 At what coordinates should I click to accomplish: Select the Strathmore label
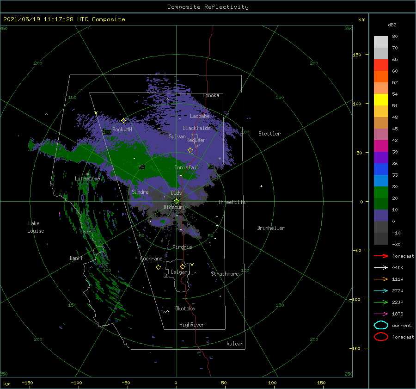point(225,274)
